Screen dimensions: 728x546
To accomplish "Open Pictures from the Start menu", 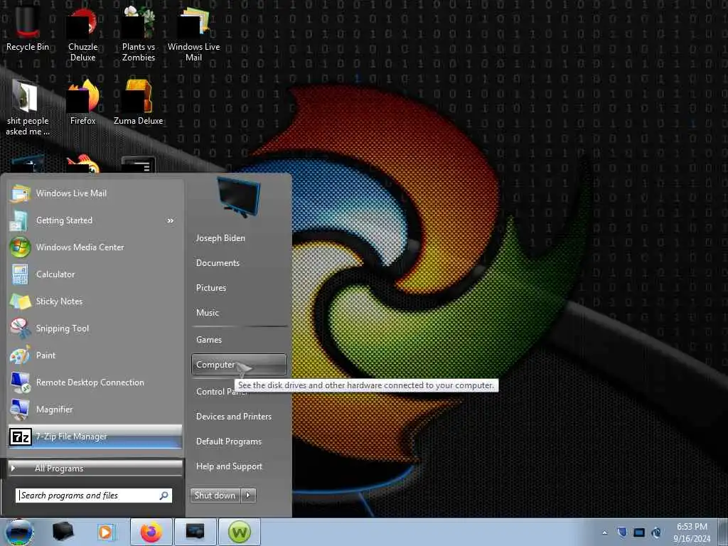I will 211,288.
